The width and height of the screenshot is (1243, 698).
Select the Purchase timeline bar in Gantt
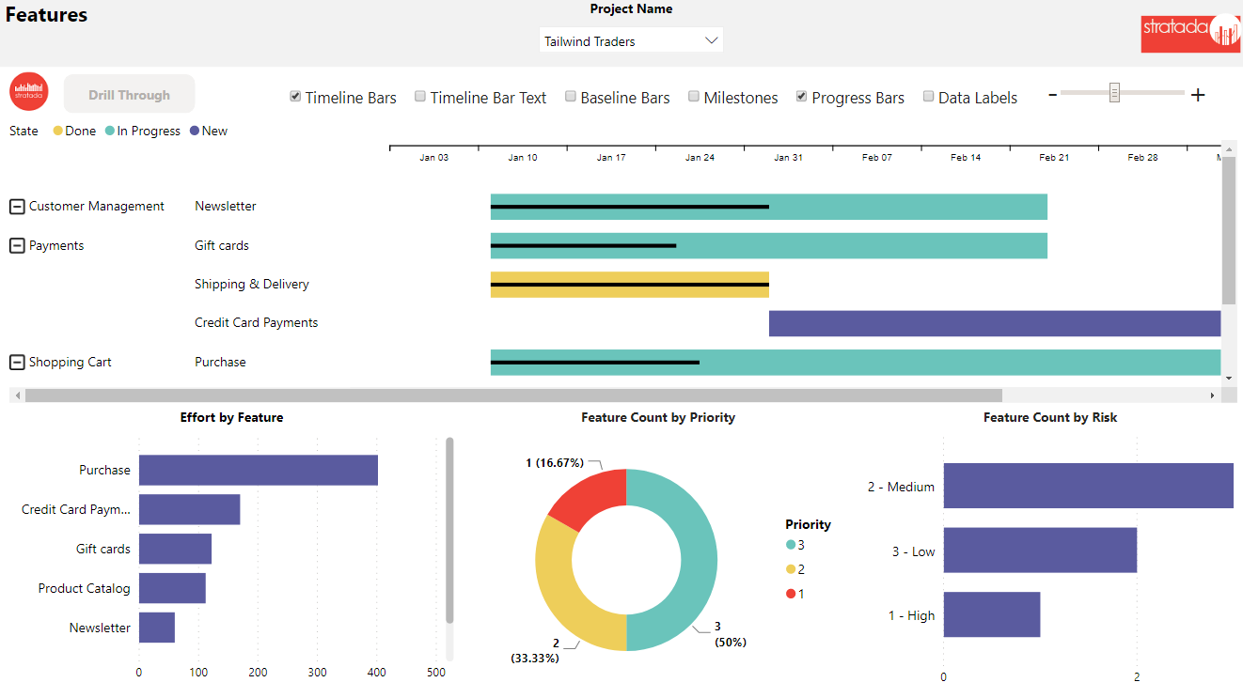point(856,363)
